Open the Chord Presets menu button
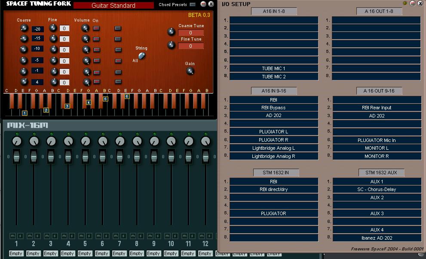This screenshot has height=259, width=426. click(x=193, y=4)
